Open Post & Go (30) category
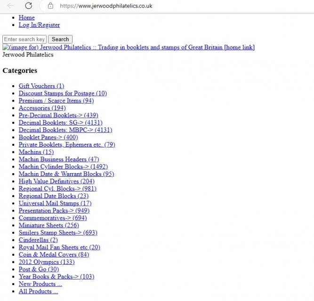 (39, 269)
